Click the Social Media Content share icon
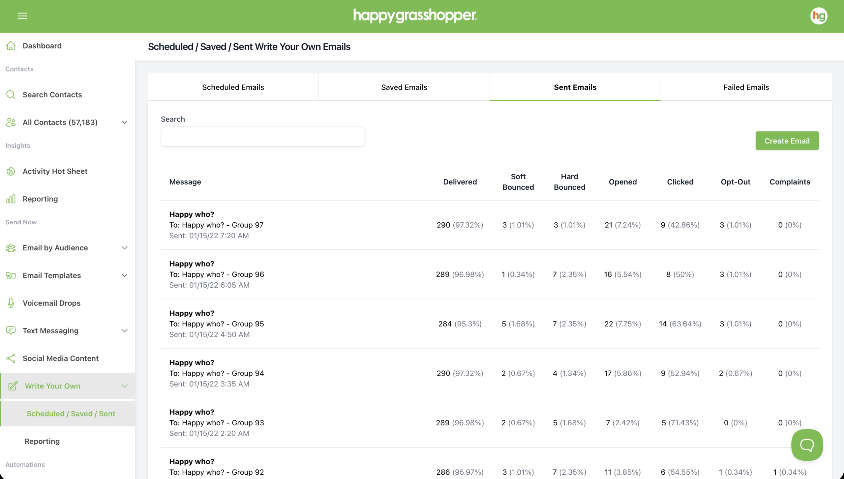The height and width of the screenshot is (479, 844). pyautogui.click(x=11, y=358)
